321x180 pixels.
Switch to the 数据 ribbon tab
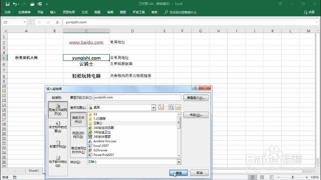(97, 12)
